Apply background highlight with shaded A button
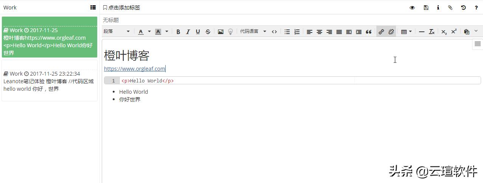The height and width of the screenshot is (183, 483). click(158, 32)
